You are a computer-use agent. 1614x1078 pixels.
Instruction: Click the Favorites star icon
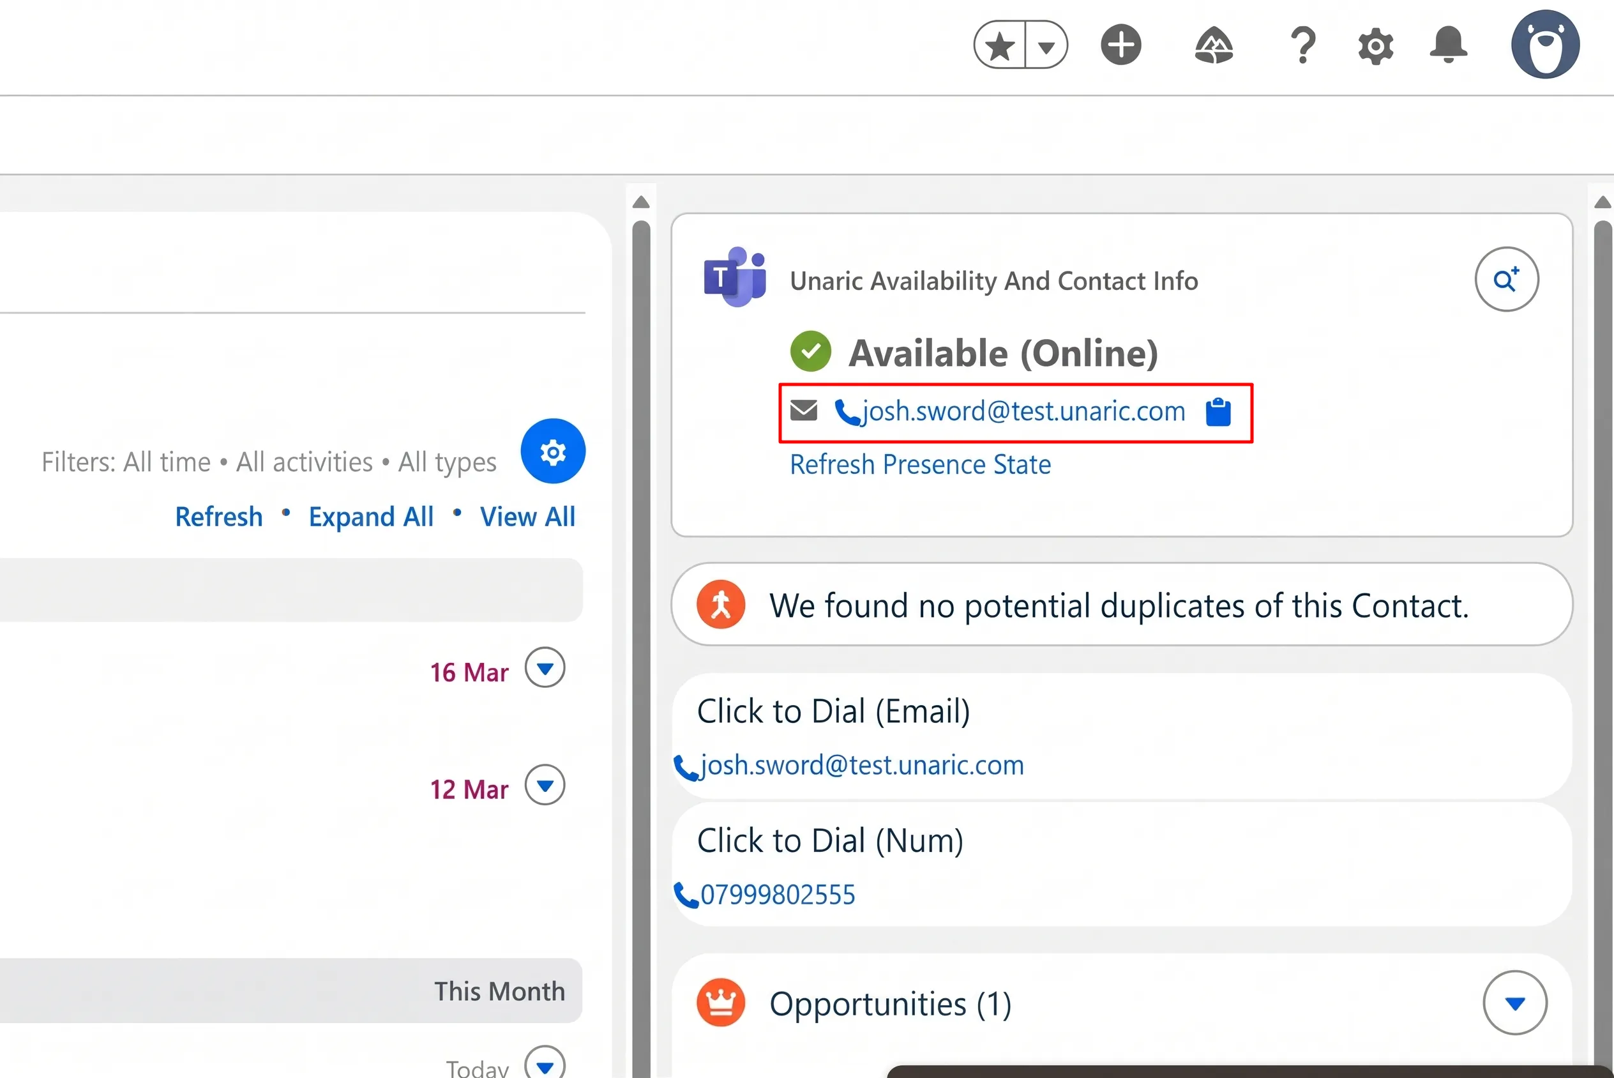coord(1000,45)
